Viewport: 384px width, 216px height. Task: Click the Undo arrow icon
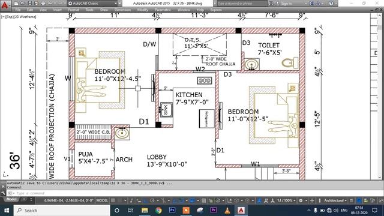pyautogui.click(x=50, y=4)
